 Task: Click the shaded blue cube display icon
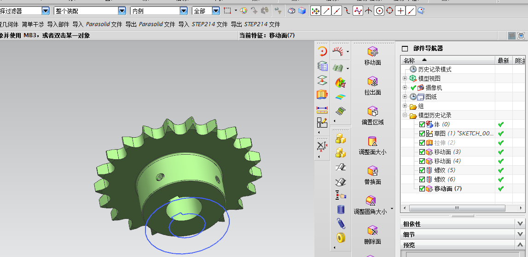click(x=302, y=11)
